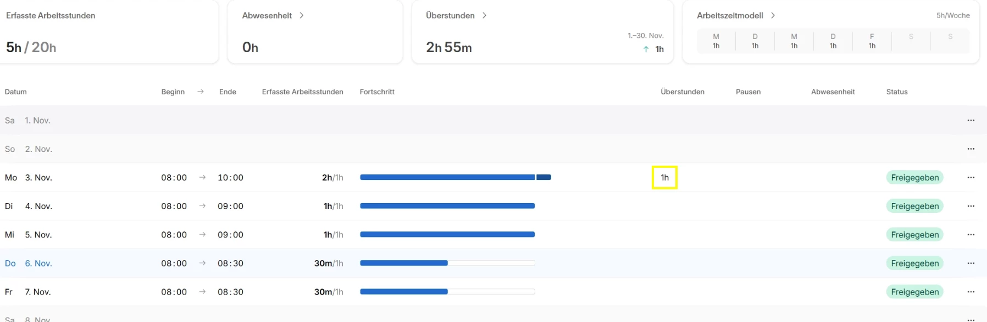The height and width of the screenshot is (322, 987).
Task: Open the more options menu for 1. Nov.
Action: coord(971,120)
